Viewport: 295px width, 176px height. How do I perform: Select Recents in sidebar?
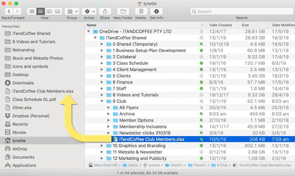pos(20,124)
